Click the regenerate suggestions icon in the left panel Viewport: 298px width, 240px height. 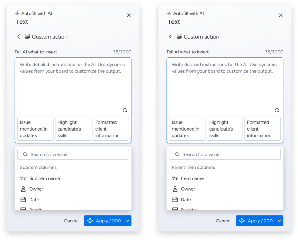125,110
